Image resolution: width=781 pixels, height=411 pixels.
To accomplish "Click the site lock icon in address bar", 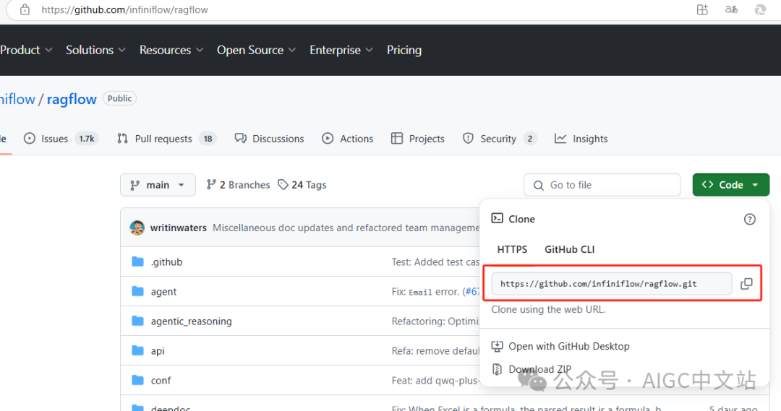I will (x=25, y=9).
